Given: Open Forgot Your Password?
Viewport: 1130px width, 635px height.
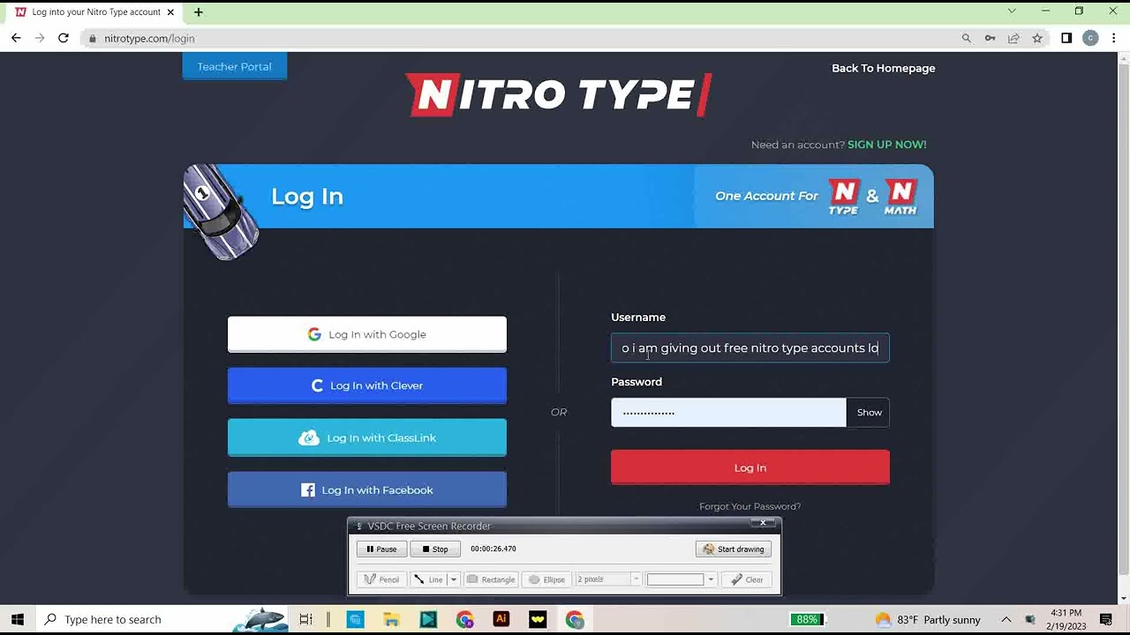Looking at the screenshot, I should [x=750, y=506].
